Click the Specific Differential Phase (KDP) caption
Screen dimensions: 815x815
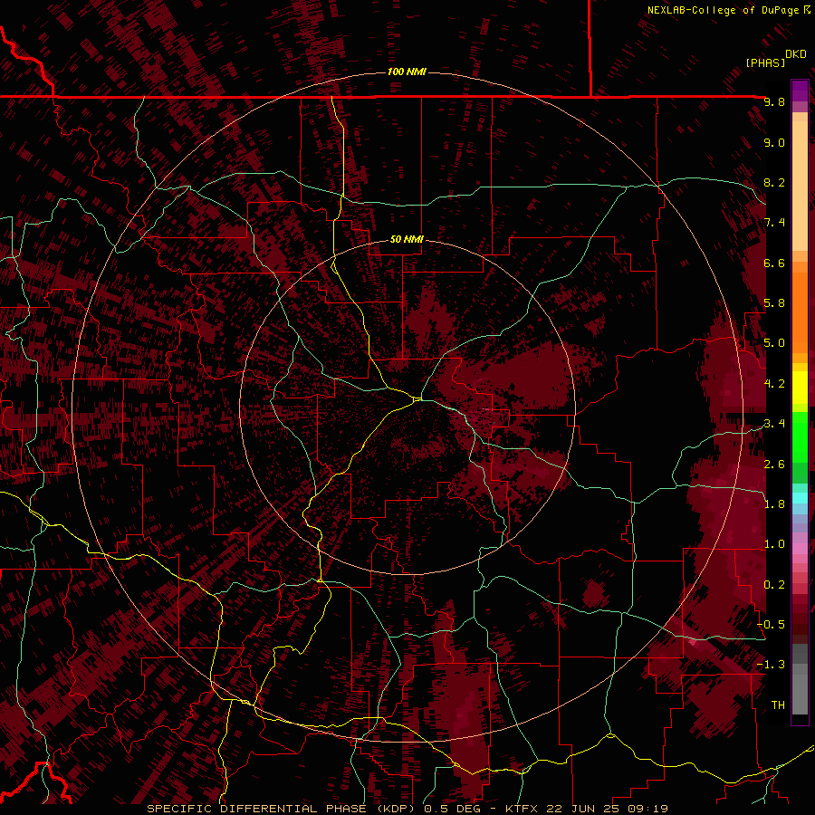[x=283, y=809]
